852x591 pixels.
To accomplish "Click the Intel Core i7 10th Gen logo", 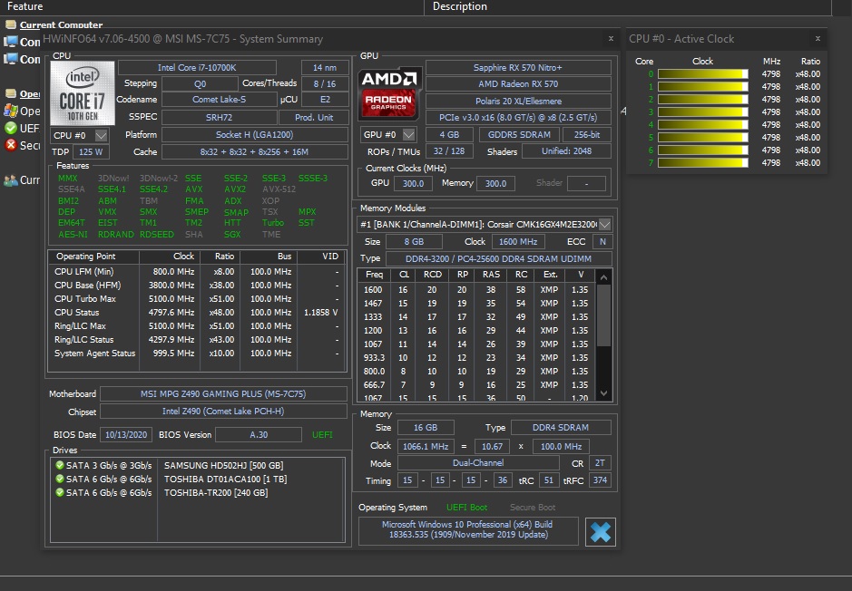I will coord(83,92).
